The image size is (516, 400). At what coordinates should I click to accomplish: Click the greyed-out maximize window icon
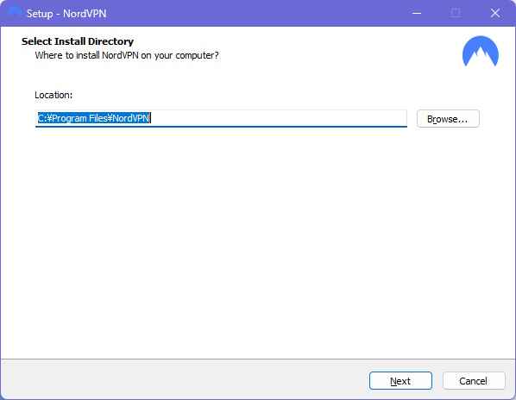[x=456, y=13]
